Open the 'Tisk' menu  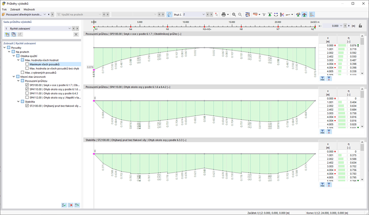coord(4,9)
